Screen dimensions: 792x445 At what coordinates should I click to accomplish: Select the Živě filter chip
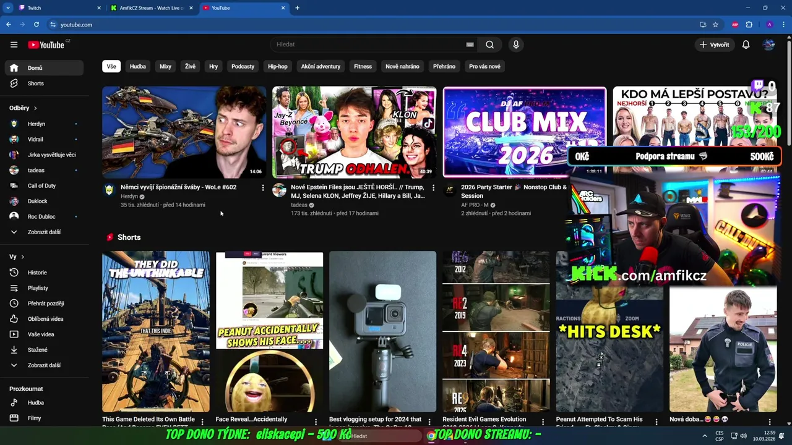click(190, 66)
